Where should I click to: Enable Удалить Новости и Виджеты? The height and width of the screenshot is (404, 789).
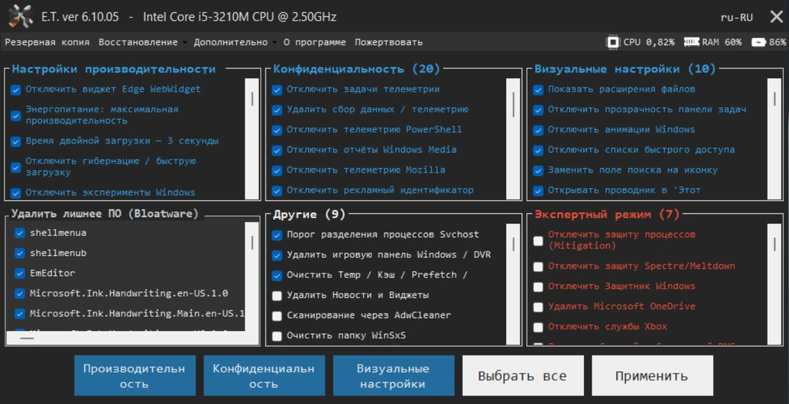tap(277, 296)
